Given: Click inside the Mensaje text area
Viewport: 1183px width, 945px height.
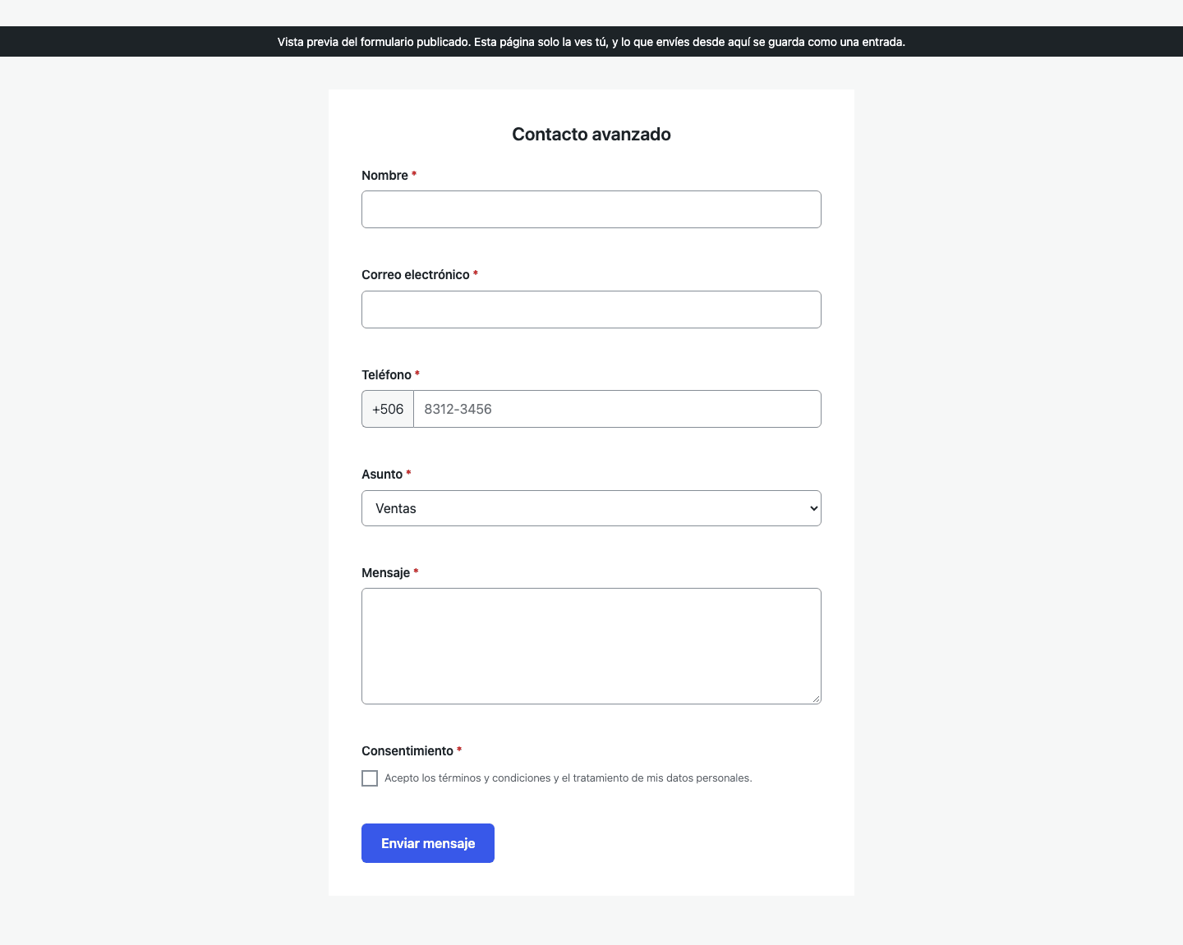Looking at the screenshot, I should pyautogui.click(x=591, y=646).
